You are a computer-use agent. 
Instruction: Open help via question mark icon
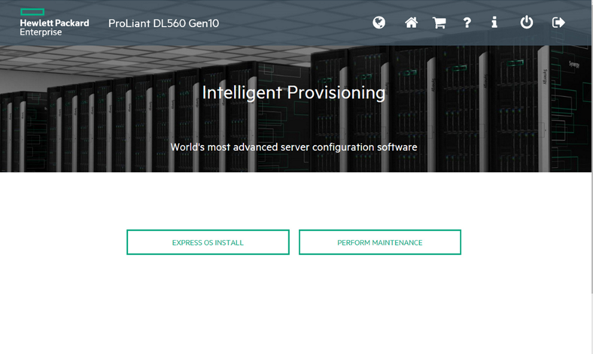coord(467,23)
